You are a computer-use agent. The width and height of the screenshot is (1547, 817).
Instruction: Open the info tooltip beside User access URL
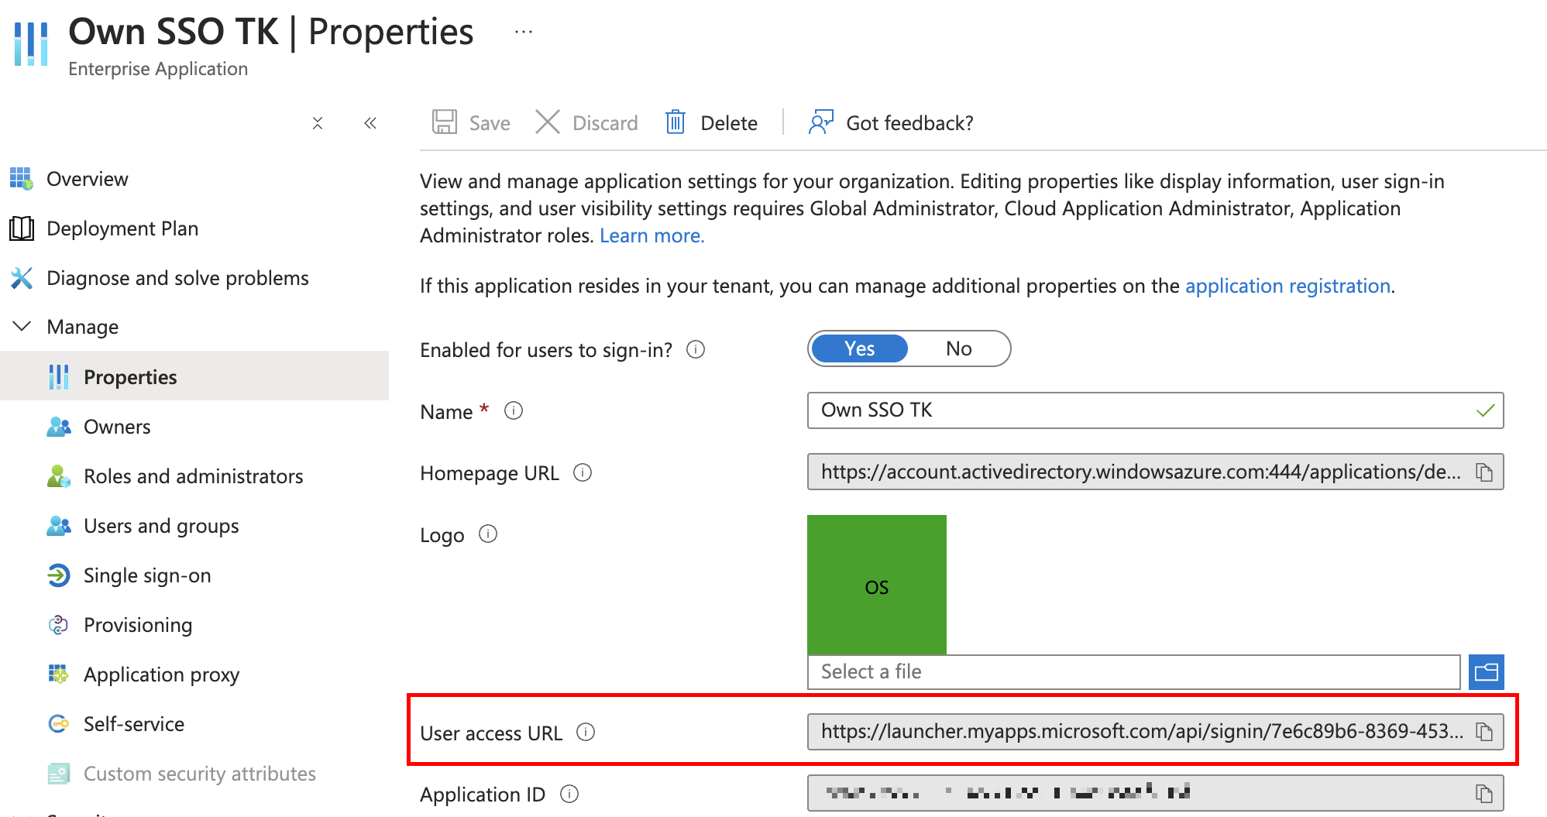(x=586, y=733)
